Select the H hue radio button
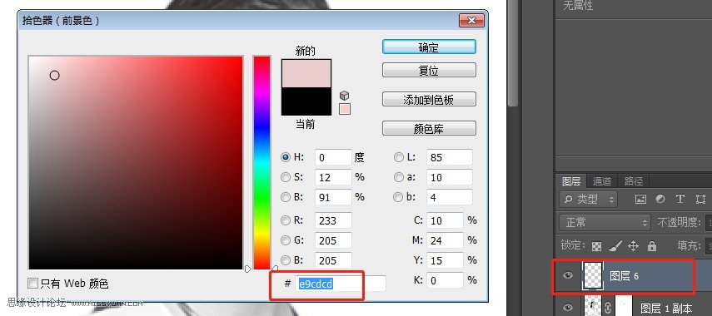Screen dimensions: 712x316 (x=286, y=157)
